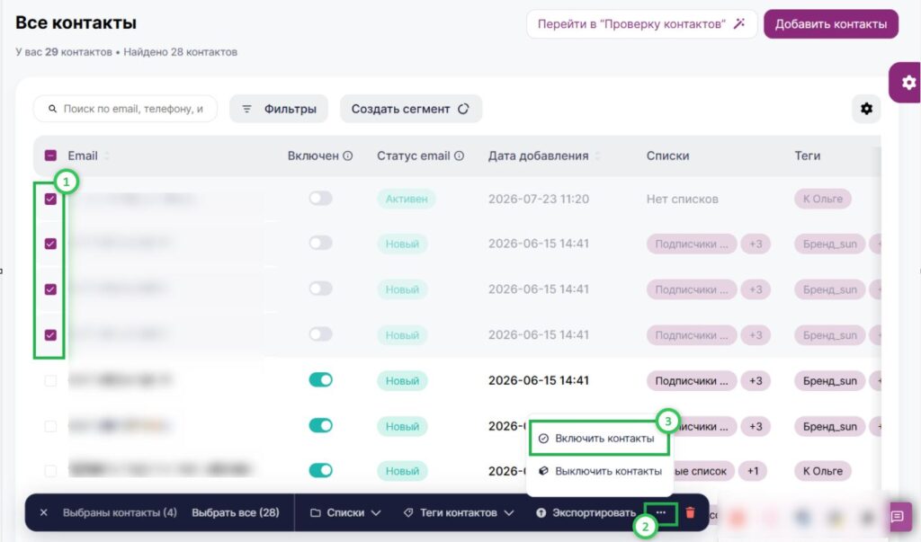Click the purple gear tab at right edge

coord(907,82)
